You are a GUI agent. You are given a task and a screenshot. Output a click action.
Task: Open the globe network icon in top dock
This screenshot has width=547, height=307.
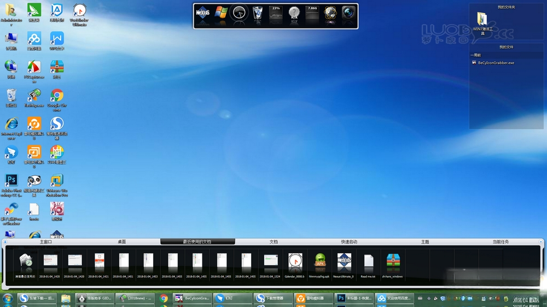pyautogui.click(x=330, y=13)
